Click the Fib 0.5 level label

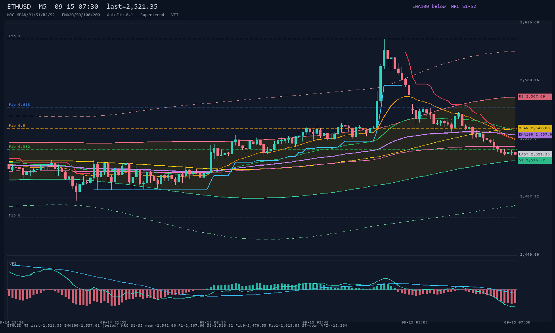coord(17,126)
